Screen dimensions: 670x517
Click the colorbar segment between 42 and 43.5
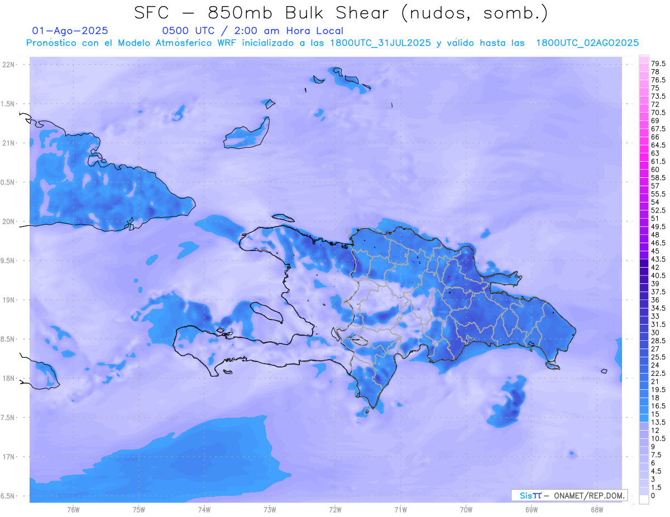coord(644,263)
